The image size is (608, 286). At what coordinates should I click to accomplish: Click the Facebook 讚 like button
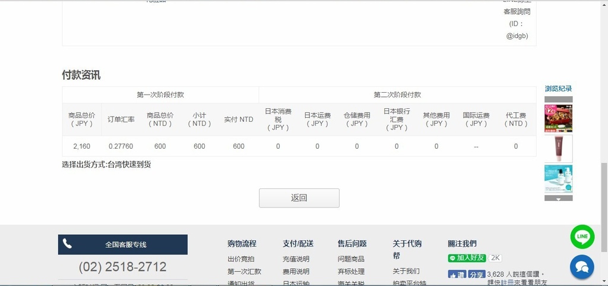coord(457,275)
